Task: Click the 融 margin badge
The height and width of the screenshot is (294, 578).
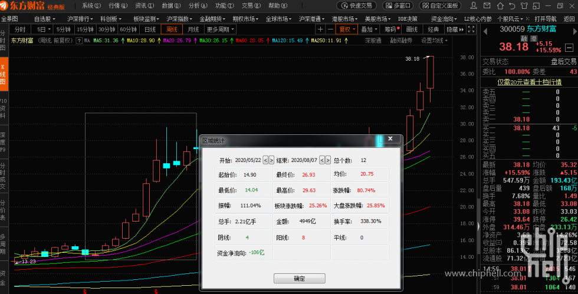Action: click(524, 38)
